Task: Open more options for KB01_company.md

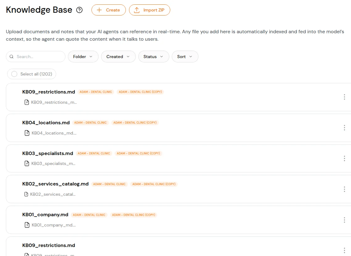Action: click(344, 220)
